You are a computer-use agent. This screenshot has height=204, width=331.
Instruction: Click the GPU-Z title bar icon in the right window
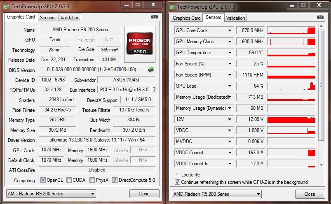tap(173, 7)
